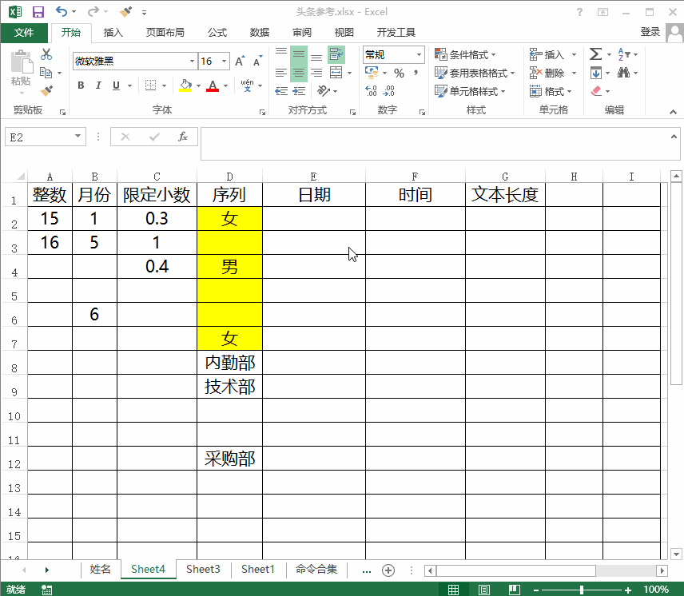Viewport: 684px width, 596px height.
Task: Switch to 页面布局 ribbon tab
Action: pyautogui.click(x=165, y=32)
